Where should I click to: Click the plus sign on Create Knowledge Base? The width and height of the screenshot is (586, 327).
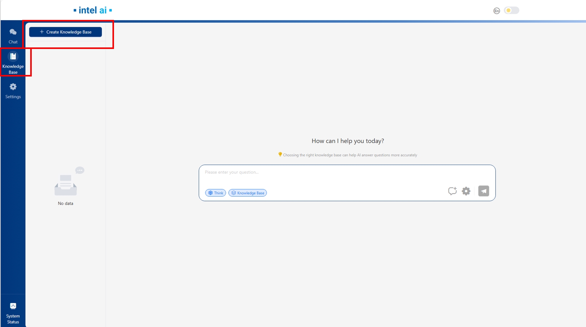tap(42, 32)
